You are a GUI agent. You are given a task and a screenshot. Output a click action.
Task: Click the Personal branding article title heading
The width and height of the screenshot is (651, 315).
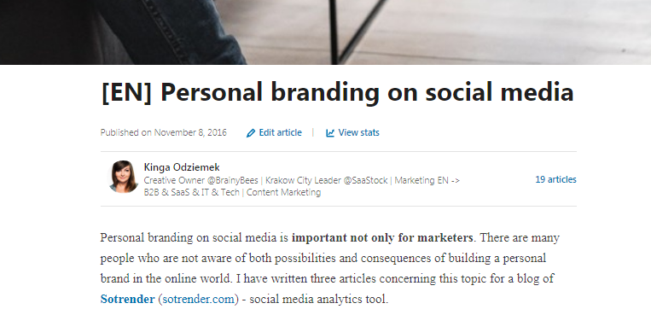[x=337, y=92]
